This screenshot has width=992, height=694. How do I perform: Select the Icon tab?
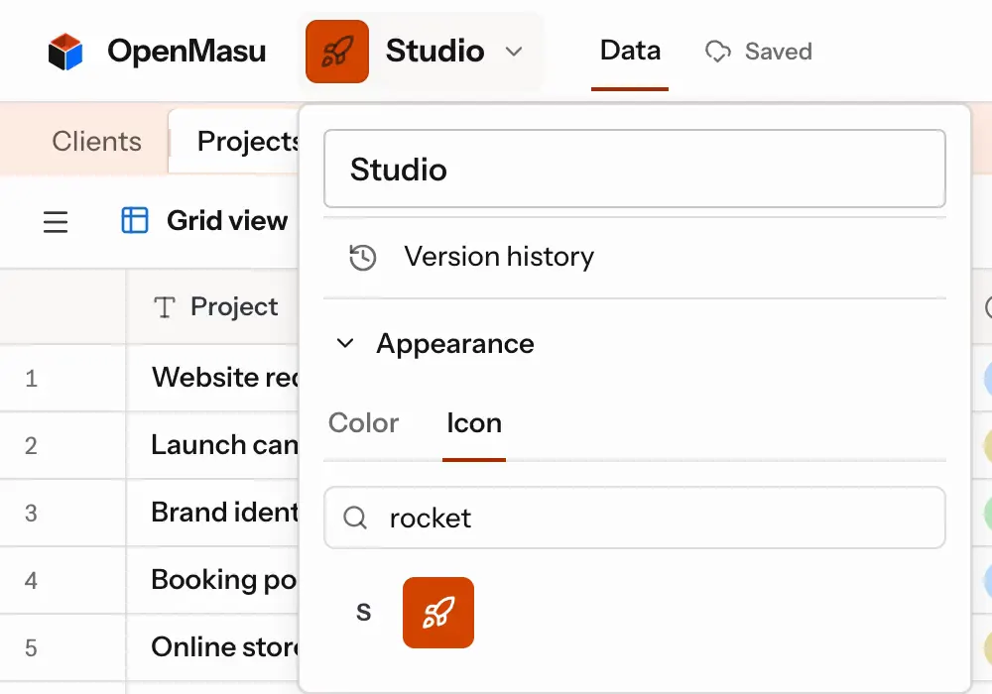pos(474,423)
